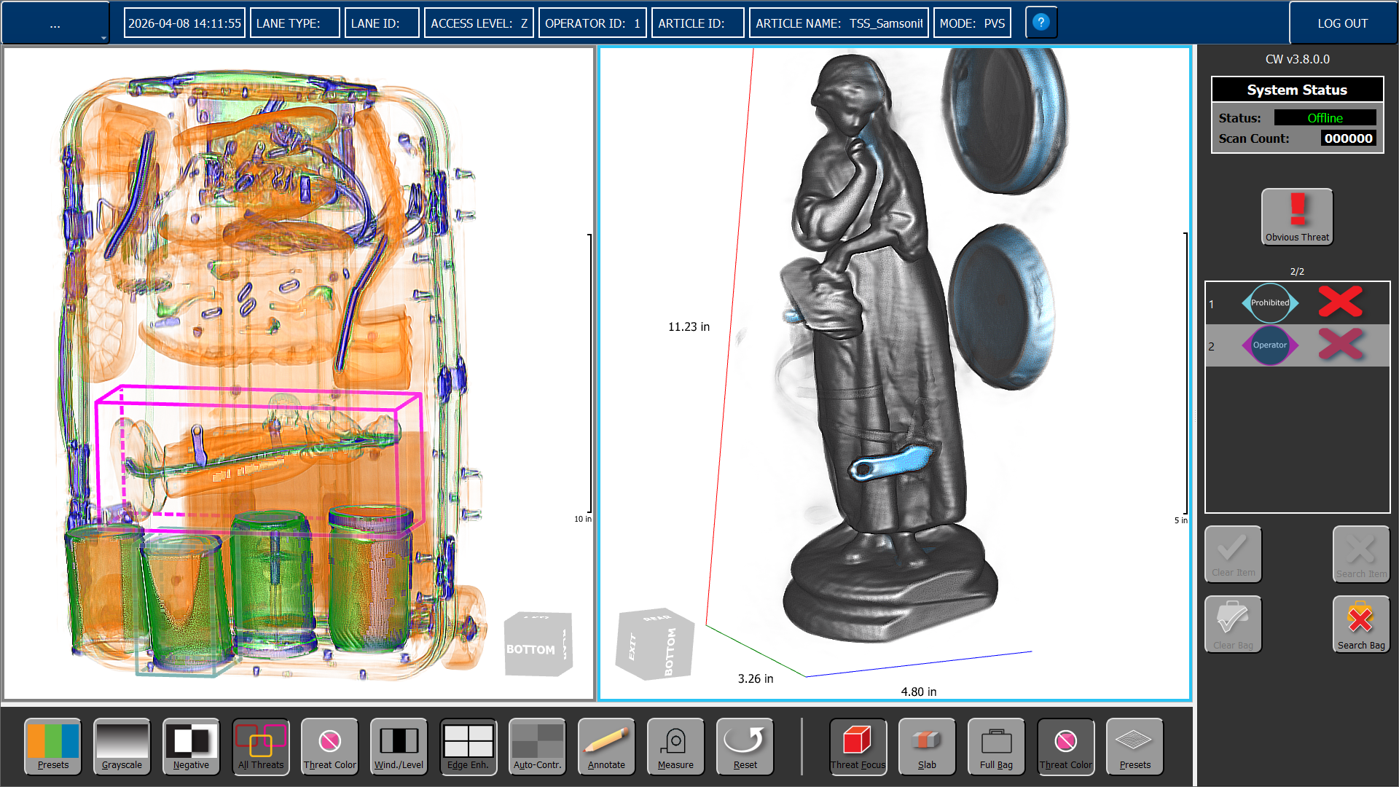Image resolution: width=1399 pixels, height=787 pixels.
Task: Open Window/Level adjustment tool
Action: tap(399, 745)
